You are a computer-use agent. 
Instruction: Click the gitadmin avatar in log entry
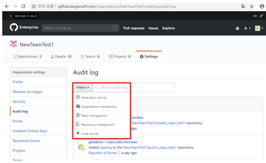coord(81,147)
